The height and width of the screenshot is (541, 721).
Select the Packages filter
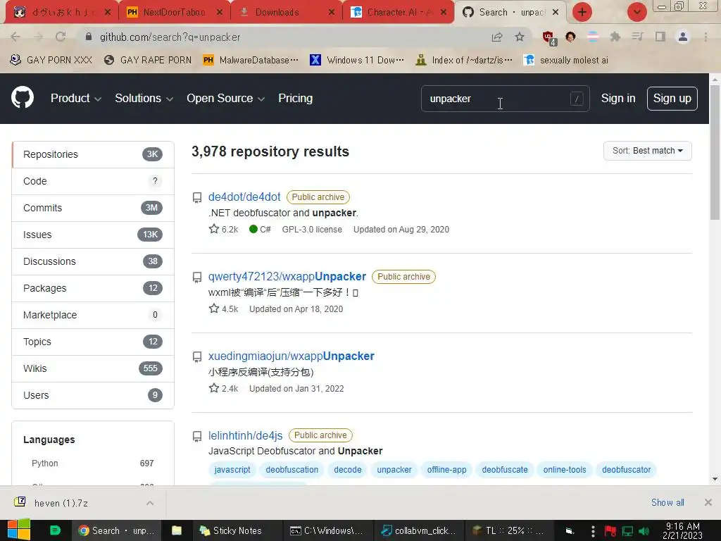click(x=93, y=288)
